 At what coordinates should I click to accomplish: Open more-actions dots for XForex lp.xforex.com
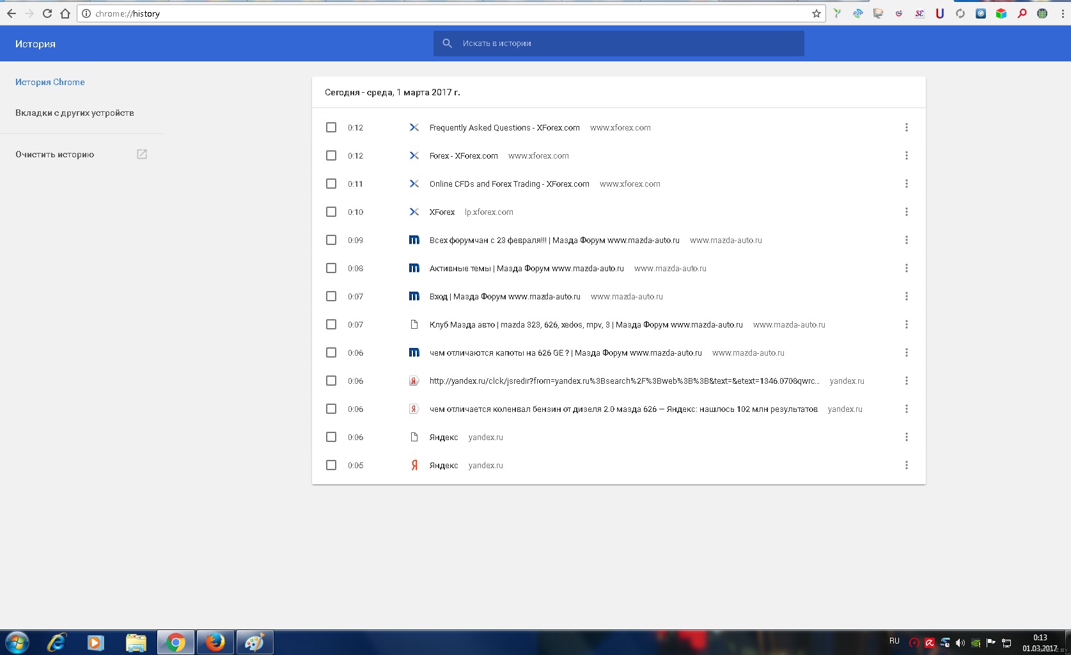[906, 212]
